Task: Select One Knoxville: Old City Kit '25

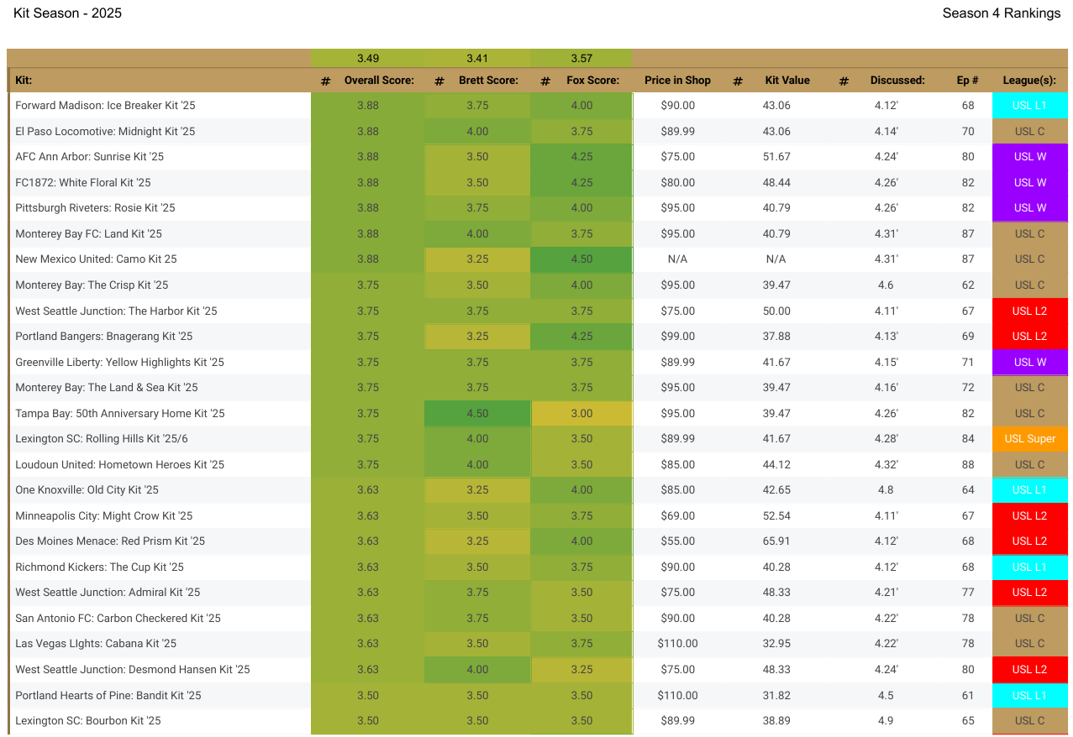Action: pos(87,490)
